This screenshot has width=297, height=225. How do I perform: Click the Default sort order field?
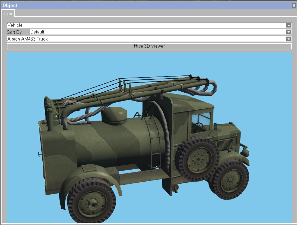[x=160, y=32]
